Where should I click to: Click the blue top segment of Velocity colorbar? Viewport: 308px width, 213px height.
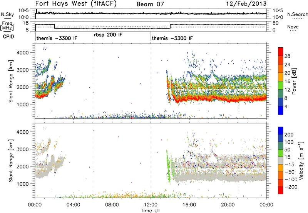[281, 131]
